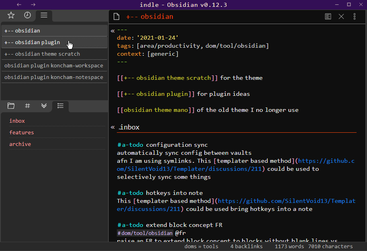This screenshot has width=367, height=251.
Task: Open the more options vertical dots
Action: point(355,16)
